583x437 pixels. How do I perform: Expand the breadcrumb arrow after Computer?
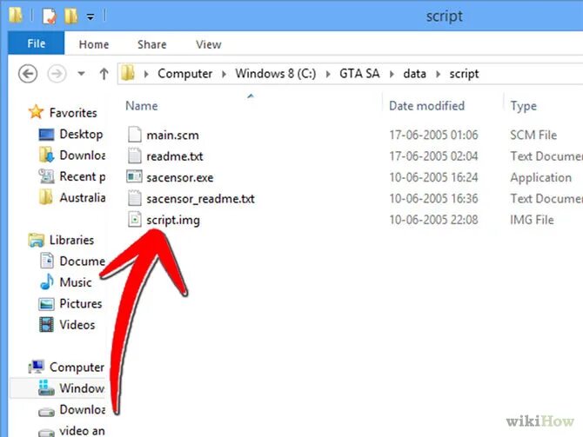point(224,74)
